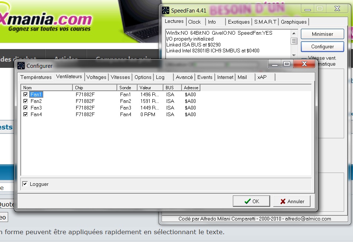Image resolution: width=353 pixels, height=243 pixels.
Task: Toggle the Logguer checkbox
Action: click(25, 184)
